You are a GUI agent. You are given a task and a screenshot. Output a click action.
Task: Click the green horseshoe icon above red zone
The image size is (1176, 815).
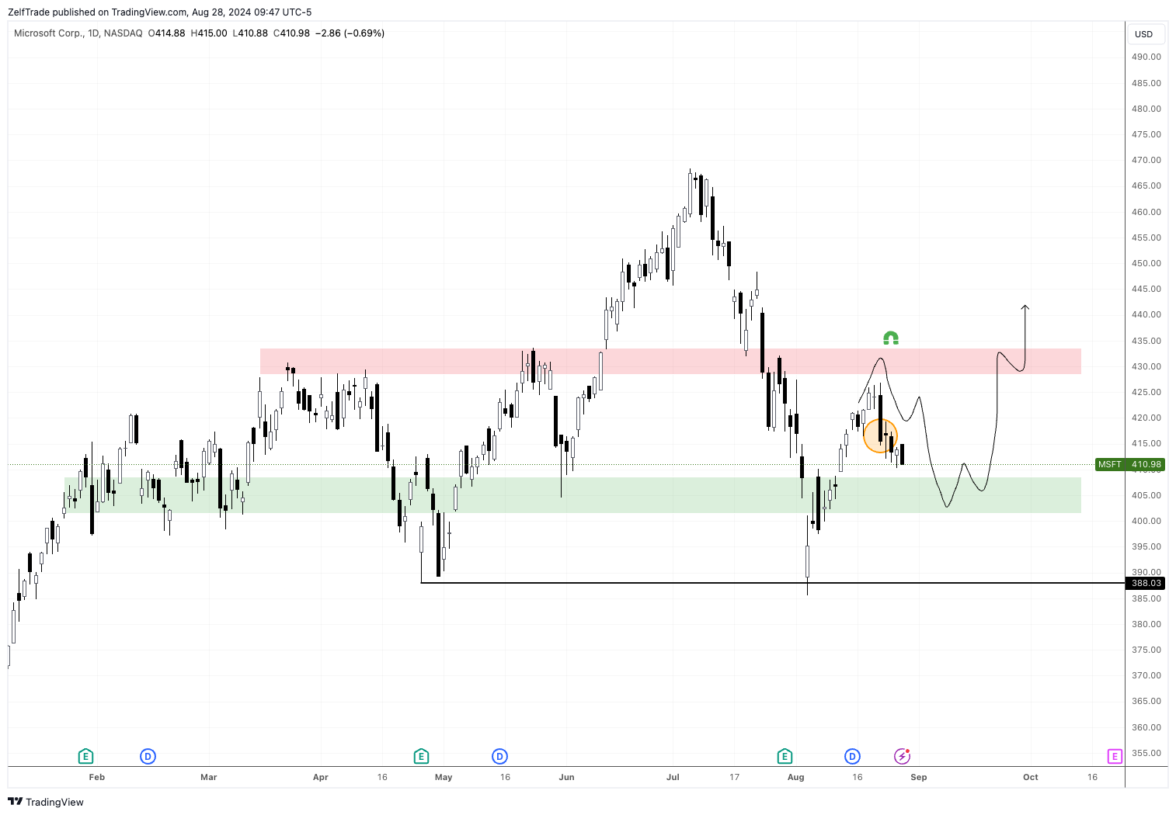(x=891, y=338)
